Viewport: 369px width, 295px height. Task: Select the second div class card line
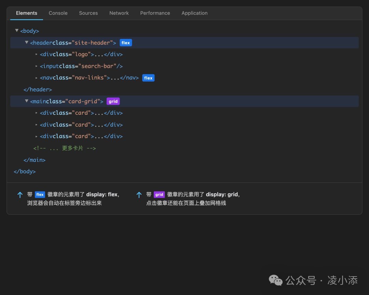pyautogui.click(x=81, y=125)
